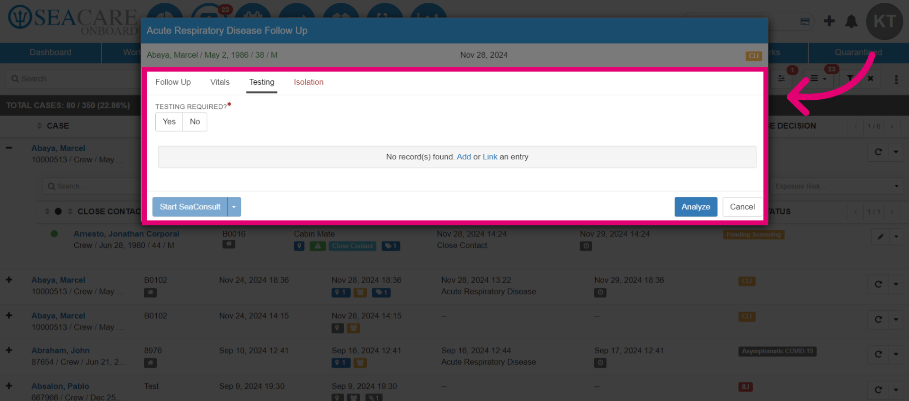Screen dimensions: 909x401
Task: Open the list view dropdown with badge 23
Action: click(x=818, y=78)
